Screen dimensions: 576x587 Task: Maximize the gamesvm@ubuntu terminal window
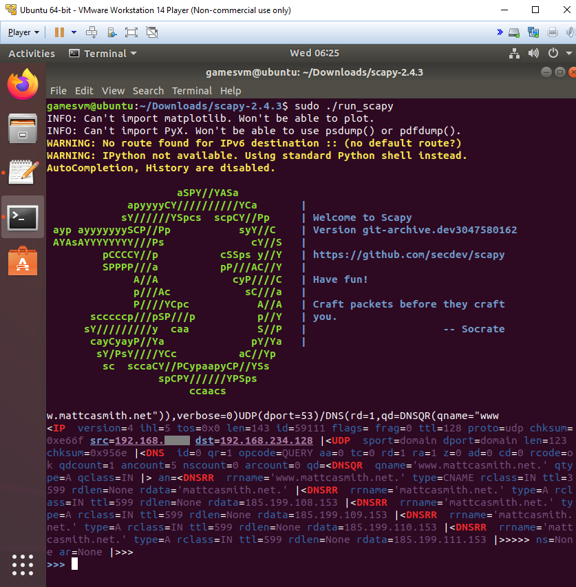pyautogui.click(x=560, y=72)
